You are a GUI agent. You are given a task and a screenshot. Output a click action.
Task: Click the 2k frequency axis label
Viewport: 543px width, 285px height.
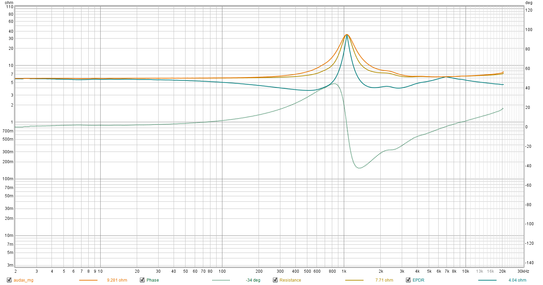pyautogui.click(x=381, y=271)
